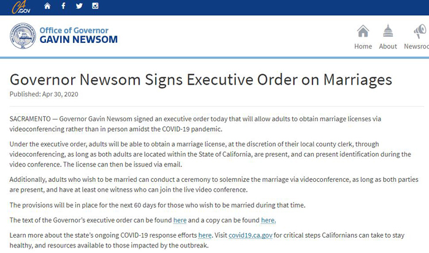Click the article headline about Marriages
Screen dimensions: 429x253
201,80
